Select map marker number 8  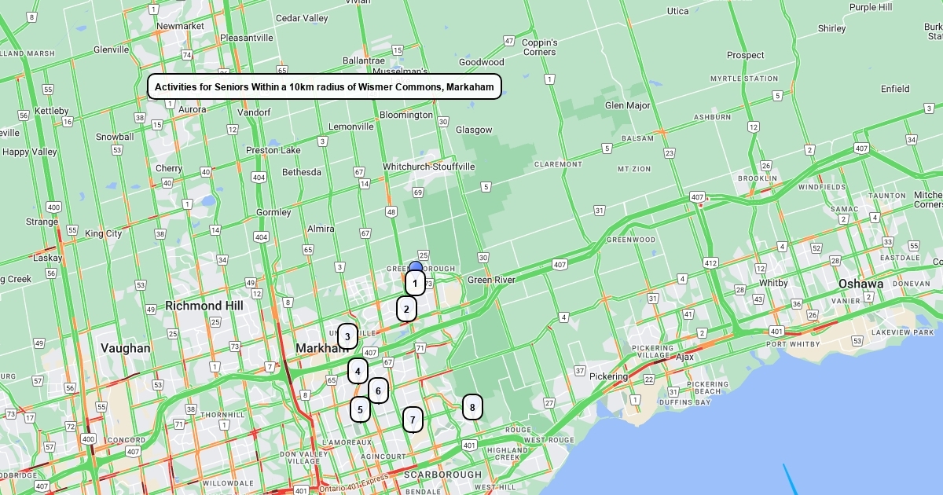[472, 406]
